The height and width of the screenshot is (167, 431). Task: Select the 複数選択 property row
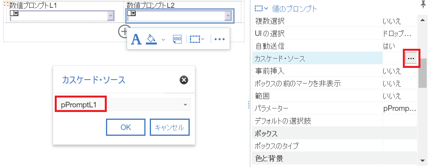335,21
